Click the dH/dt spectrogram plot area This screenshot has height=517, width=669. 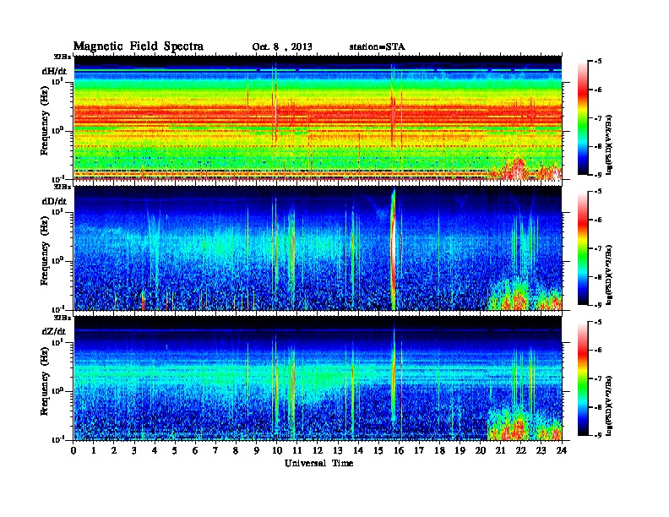pos(318,117)
